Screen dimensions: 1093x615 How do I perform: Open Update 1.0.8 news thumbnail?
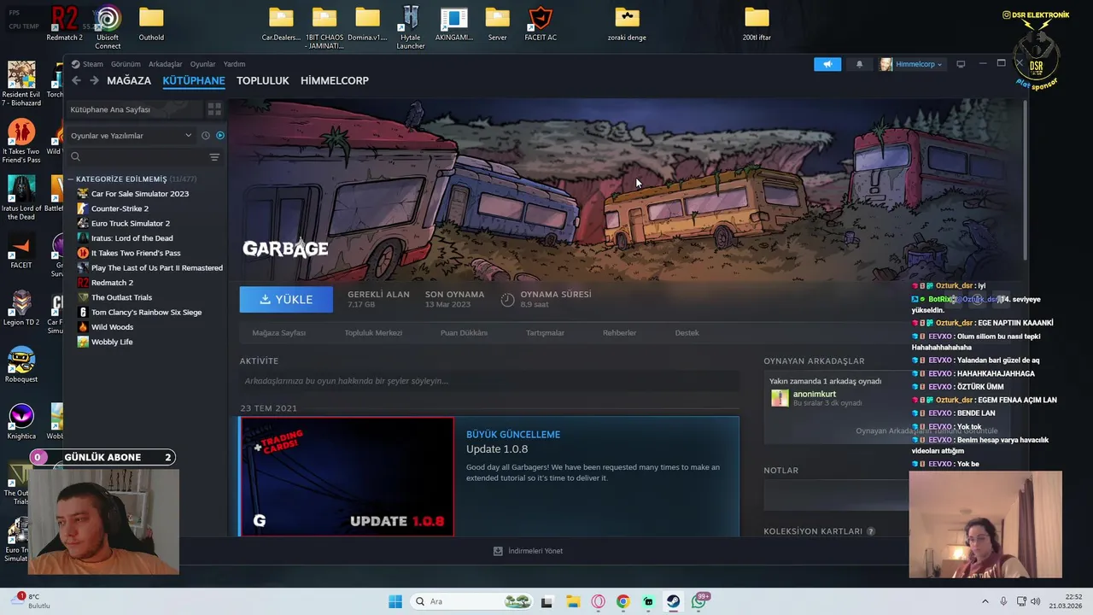pos(347,477)
